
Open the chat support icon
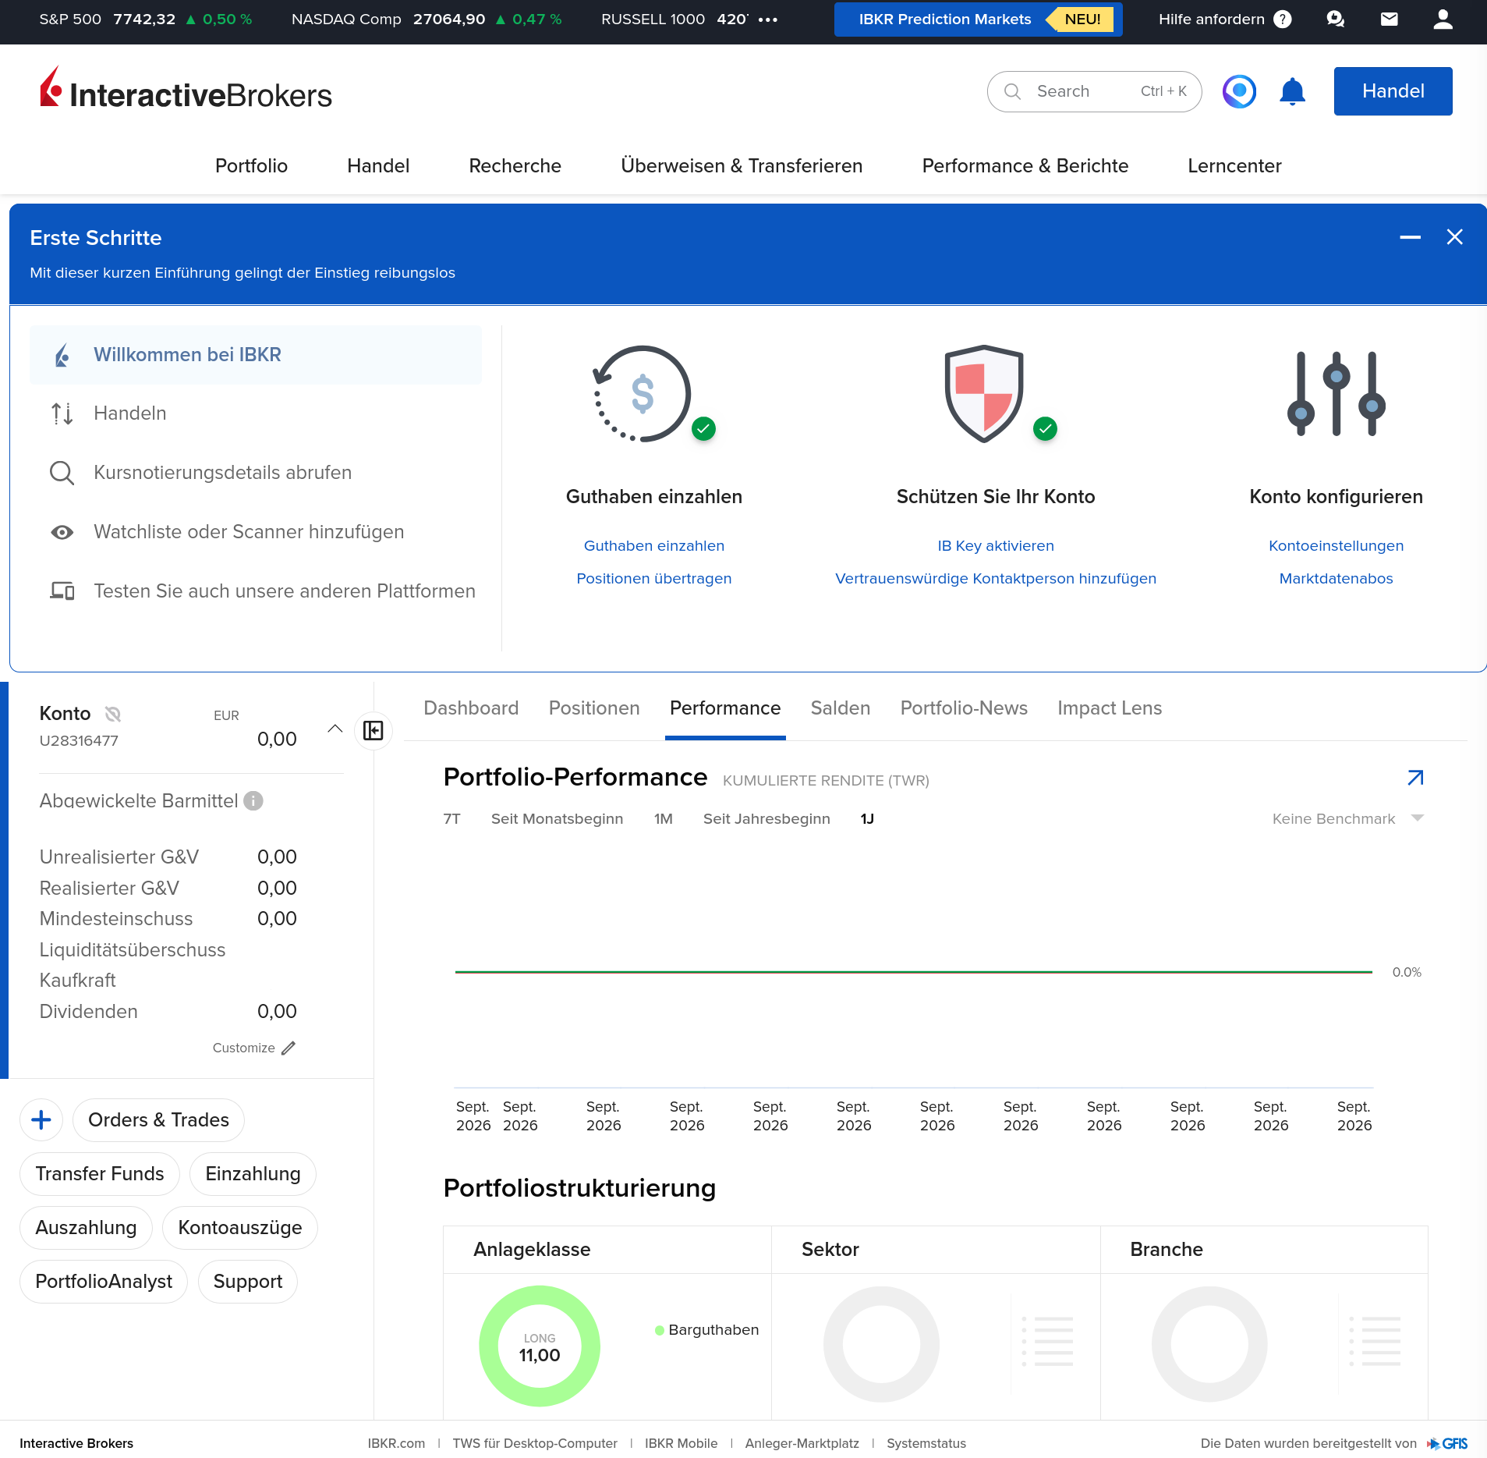(1336, 20)
